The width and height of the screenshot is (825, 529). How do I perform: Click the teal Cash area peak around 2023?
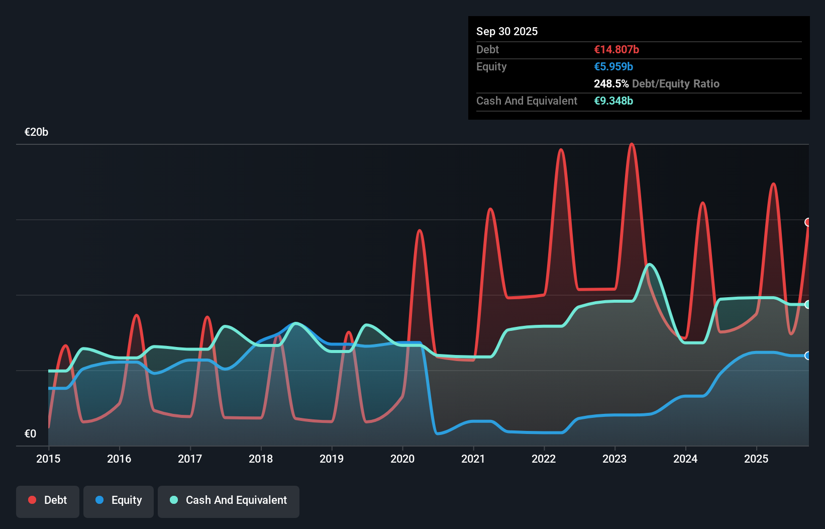point(650,266)
